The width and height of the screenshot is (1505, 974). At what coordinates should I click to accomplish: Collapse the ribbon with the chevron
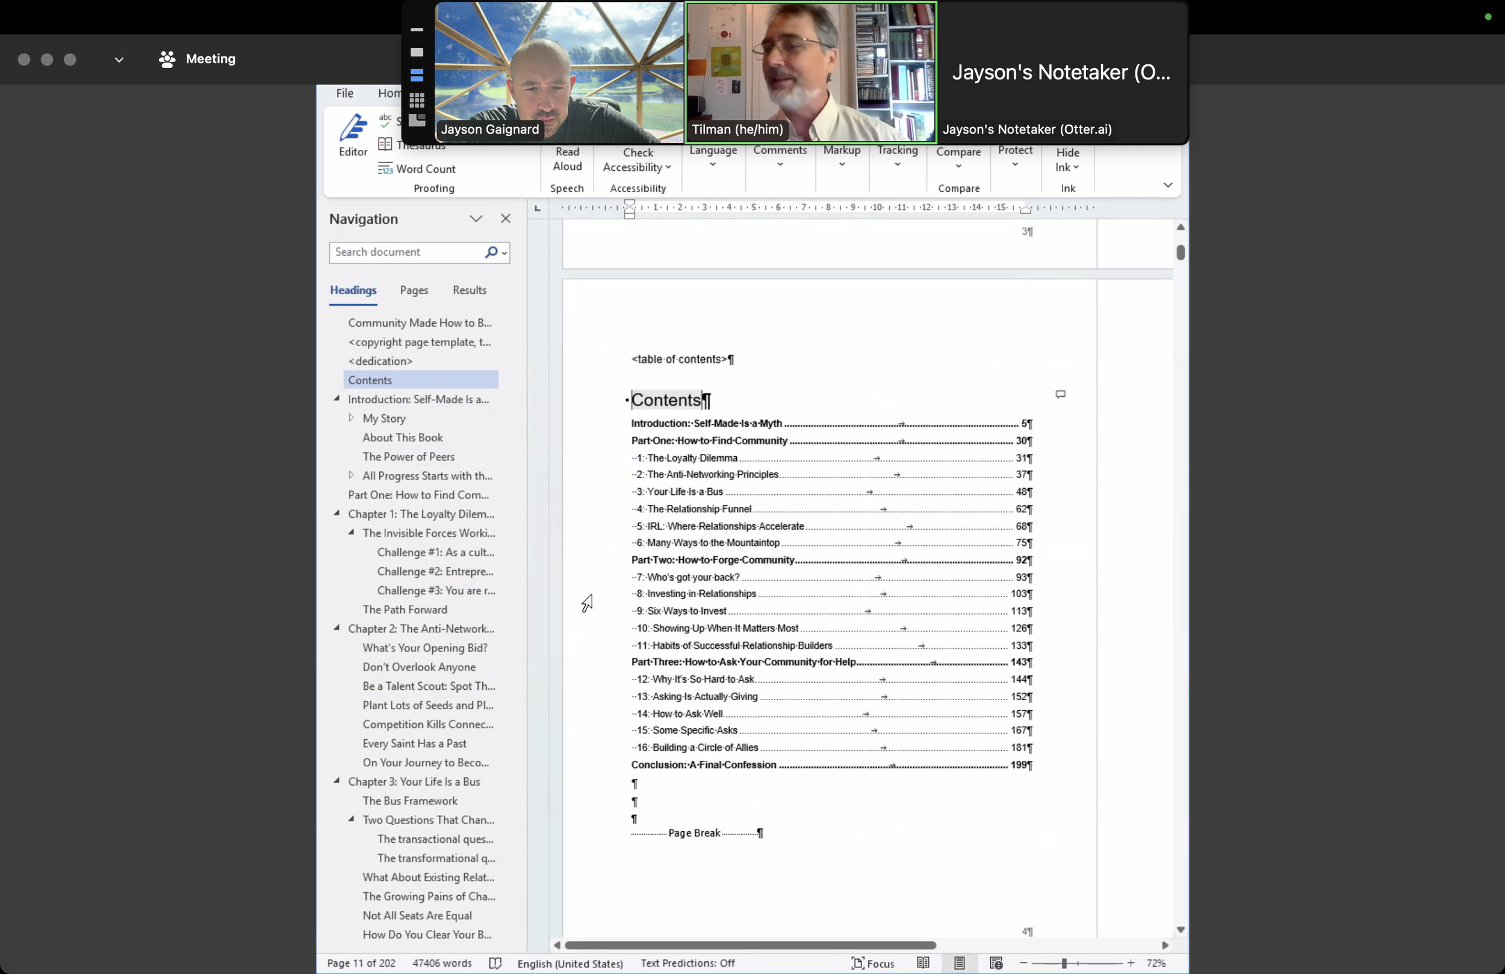pyautogui.click(x=1167, y=185)
